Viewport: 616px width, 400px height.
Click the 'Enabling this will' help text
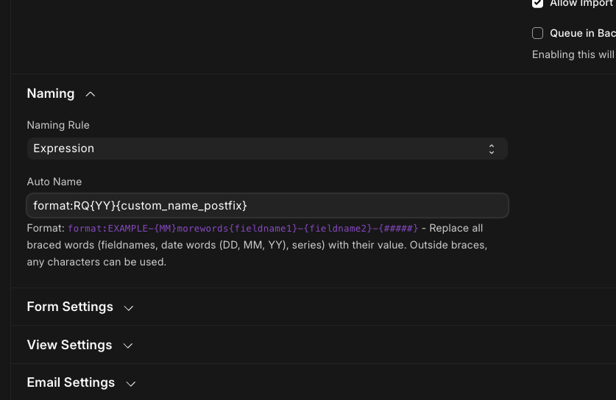[573, 54]
